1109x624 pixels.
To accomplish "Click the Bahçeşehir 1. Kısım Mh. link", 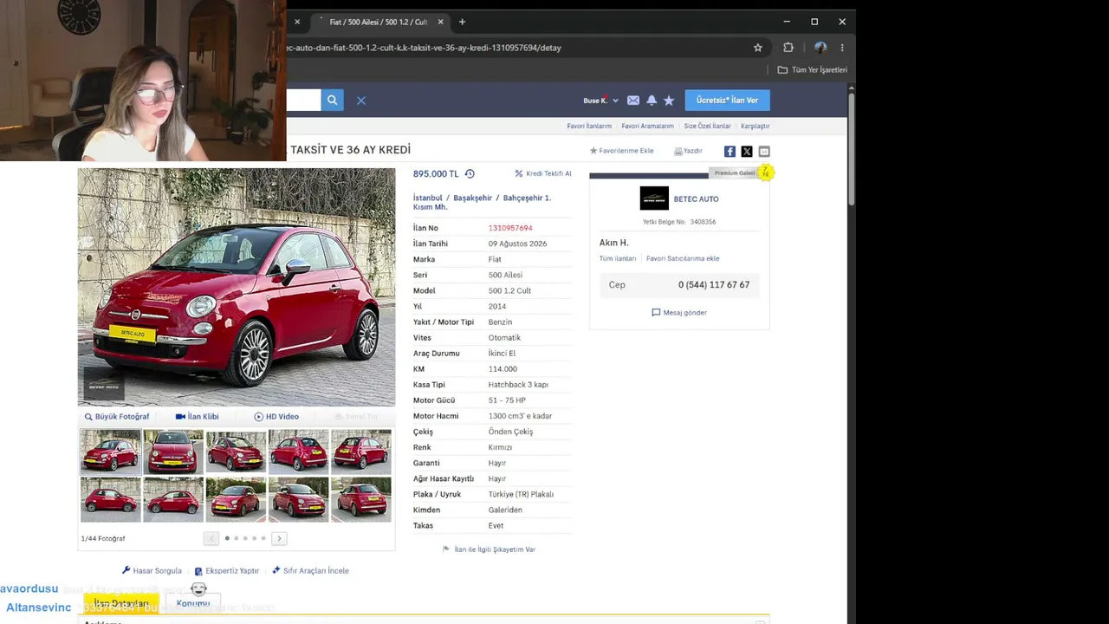I will click(x=482, y=202).
